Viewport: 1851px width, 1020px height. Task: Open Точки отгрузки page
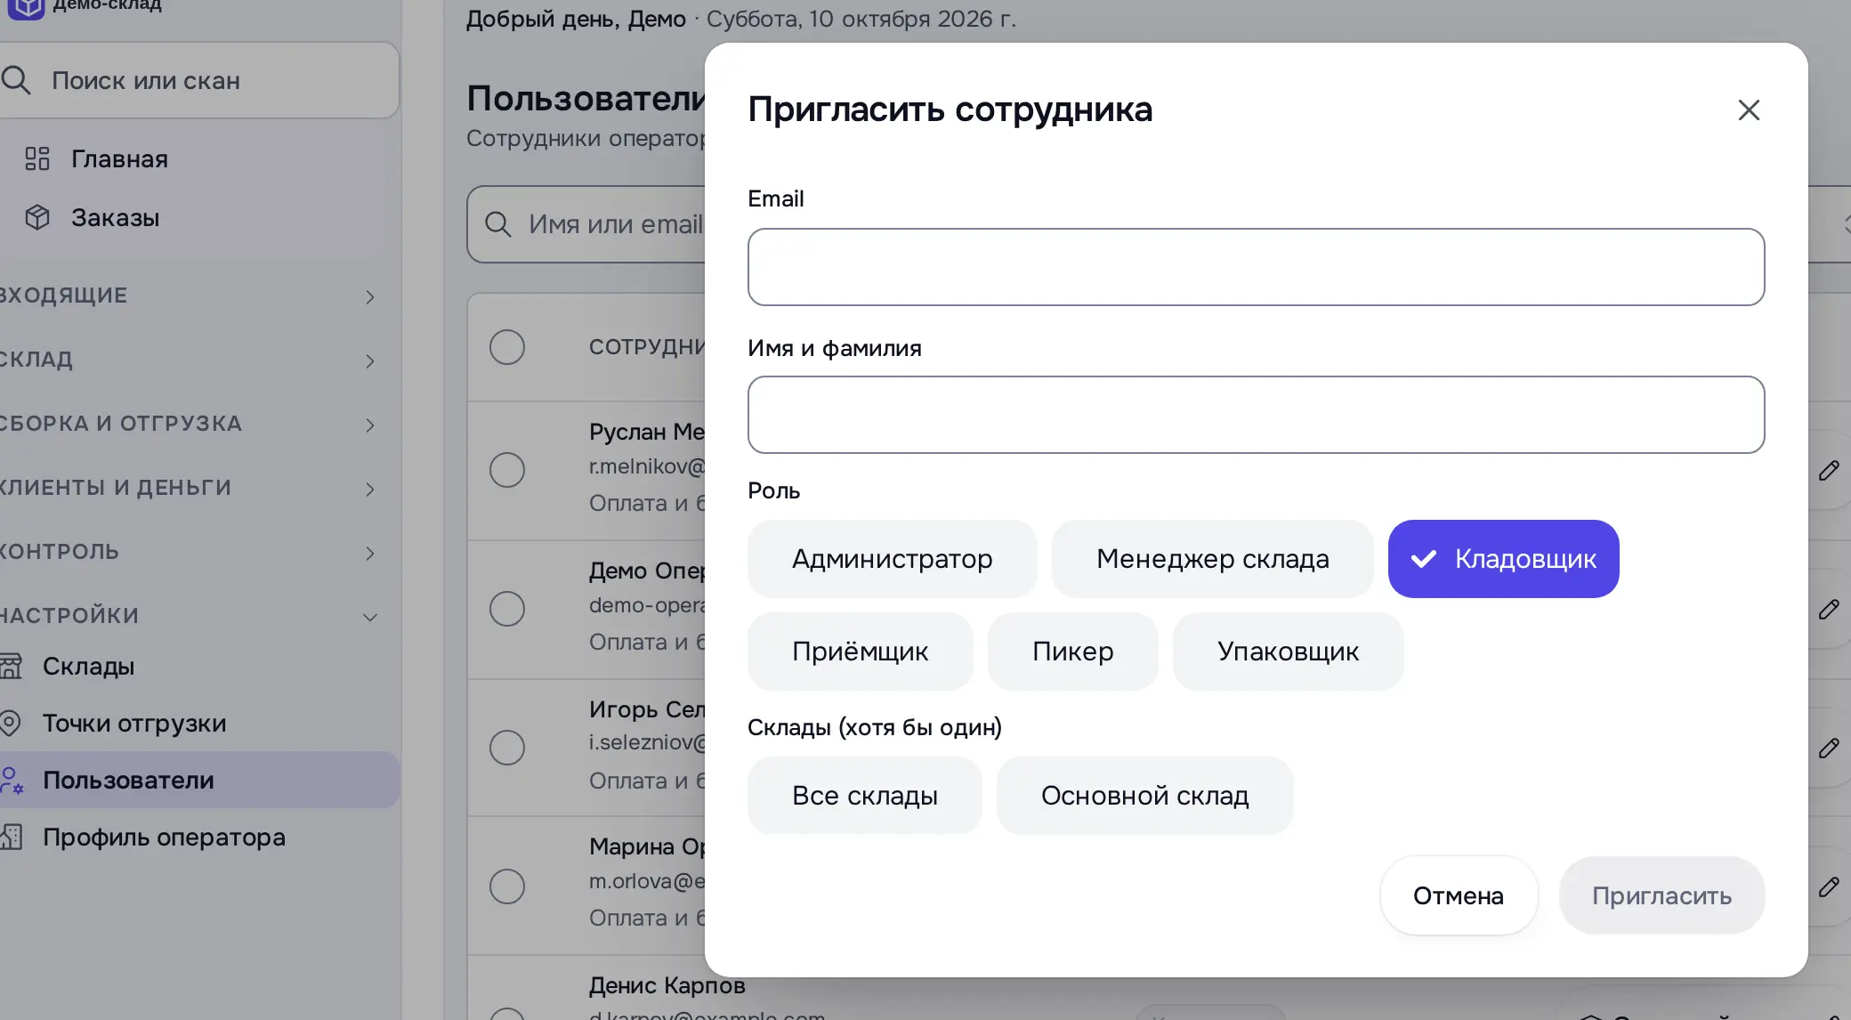pyautogui.click(x=200, y=724)
